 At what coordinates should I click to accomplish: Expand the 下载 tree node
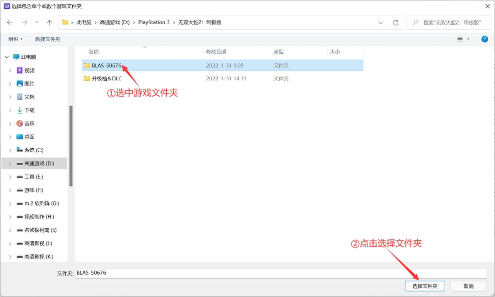pyautogui.click(x=10, y=110)
